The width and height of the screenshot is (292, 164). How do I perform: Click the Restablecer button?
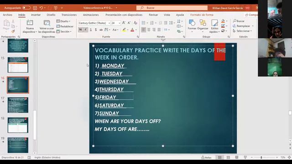[x=65, y=26]
